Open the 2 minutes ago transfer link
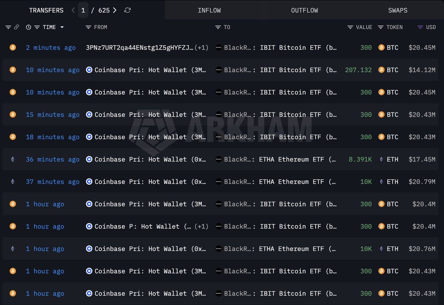Image resolution: width=444 pixels, height=305 pixels. point(50,47)
